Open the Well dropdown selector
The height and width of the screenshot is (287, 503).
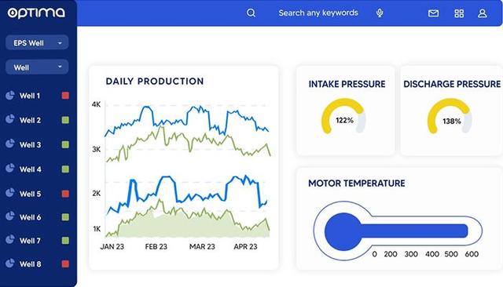coord(37,67)
